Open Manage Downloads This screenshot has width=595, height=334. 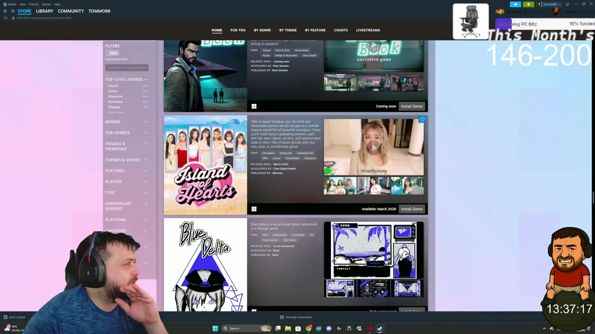tap(296, 317)
